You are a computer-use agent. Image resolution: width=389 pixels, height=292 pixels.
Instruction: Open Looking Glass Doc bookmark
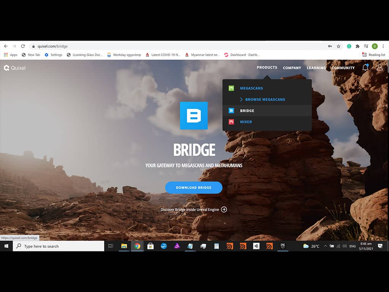tap(85, 55)
